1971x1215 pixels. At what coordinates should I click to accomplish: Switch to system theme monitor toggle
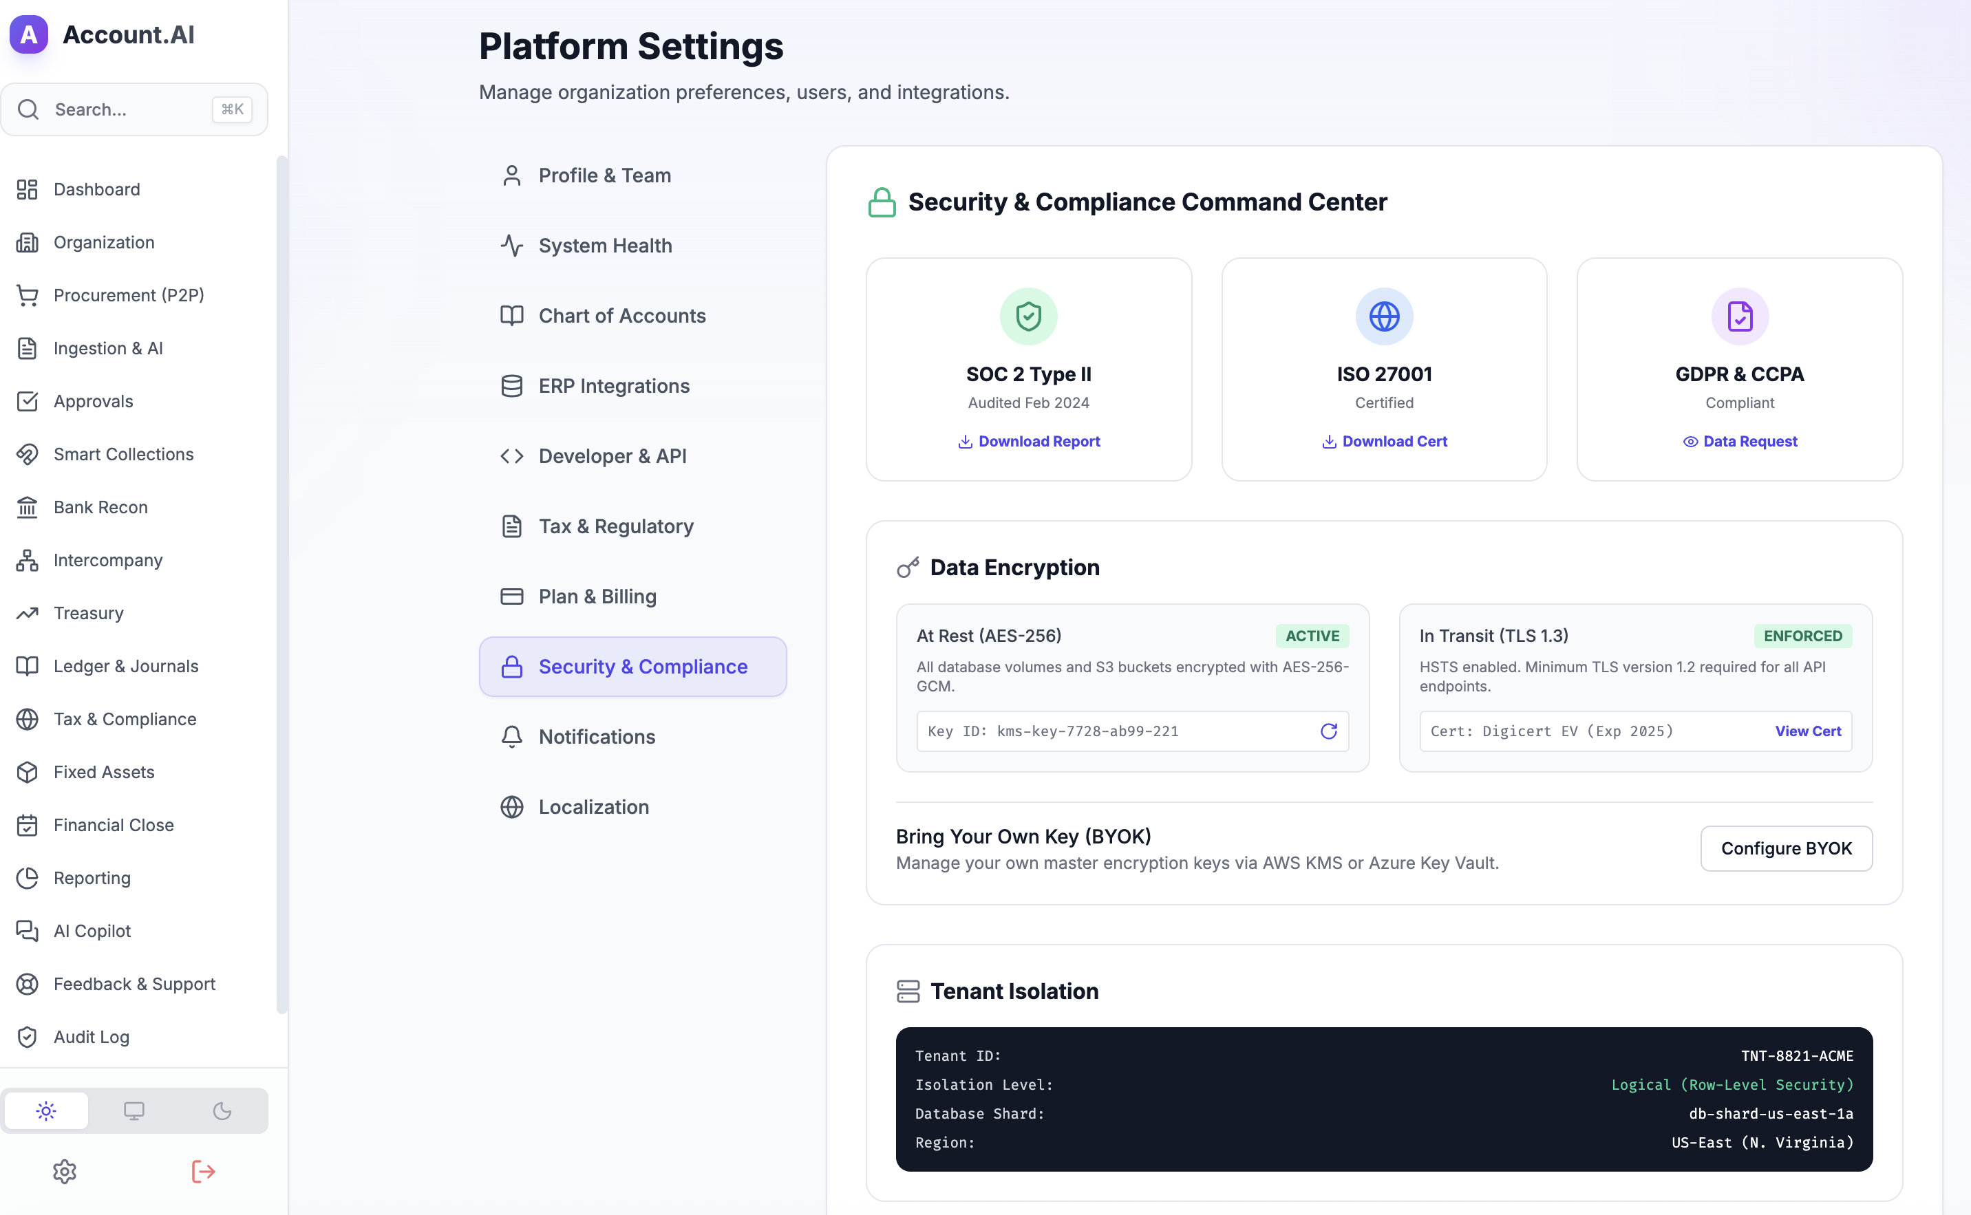(134, 1110)
